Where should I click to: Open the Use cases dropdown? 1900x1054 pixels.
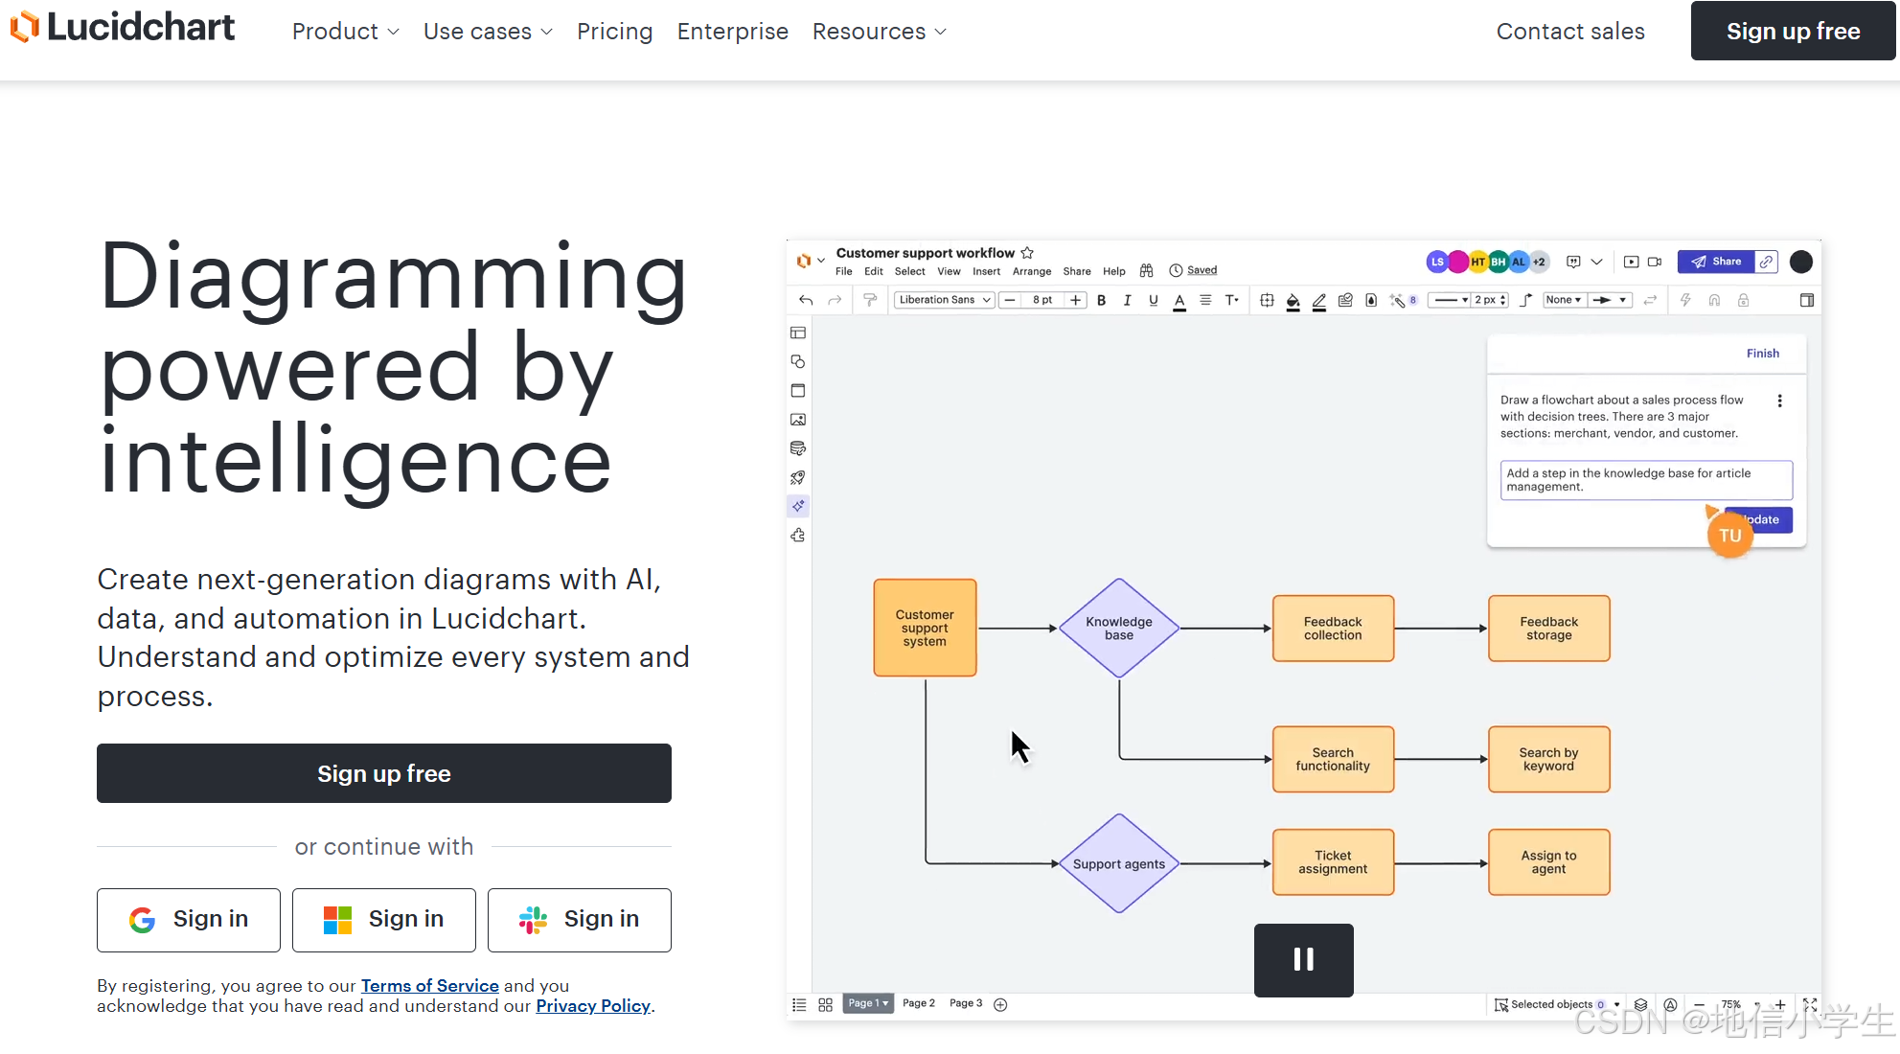(x=488, y=32)
